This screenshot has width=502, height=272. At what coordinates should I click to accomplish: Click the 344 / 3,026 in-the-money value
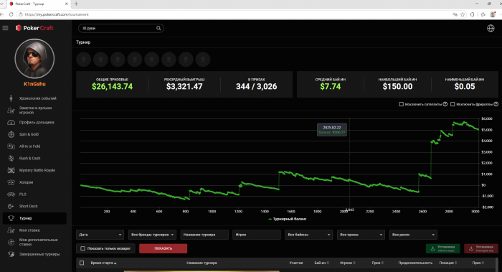pos(257,87)
